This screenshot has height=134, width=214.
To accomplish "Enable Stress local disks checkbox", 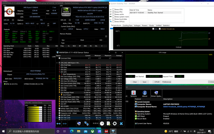I will (x=113, y=19).
